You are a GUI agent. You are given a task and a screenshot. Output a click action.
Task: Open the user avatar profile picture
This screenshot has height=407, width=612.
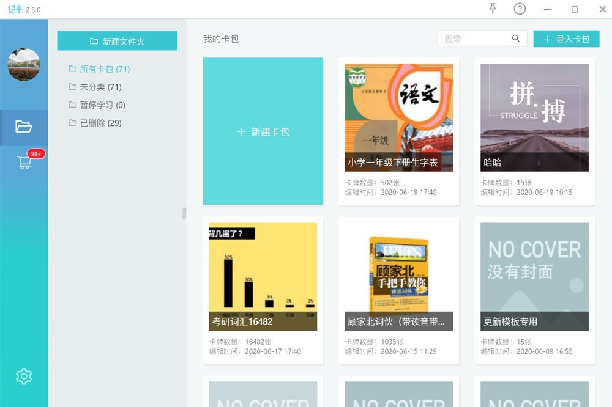[x=24, y=64]
